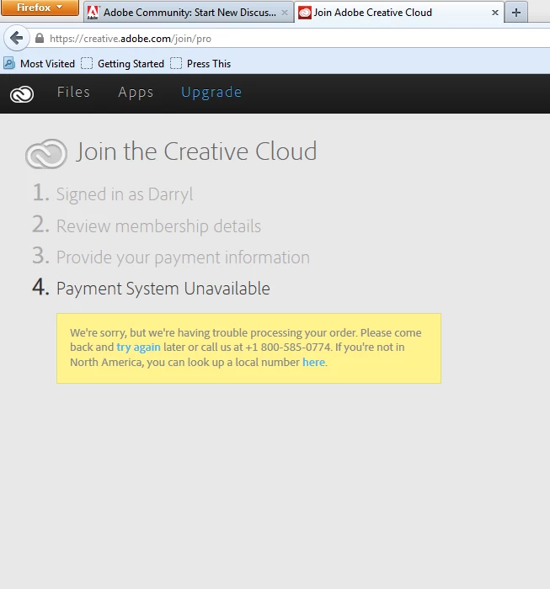Open the Apps section

click(136, 93)
